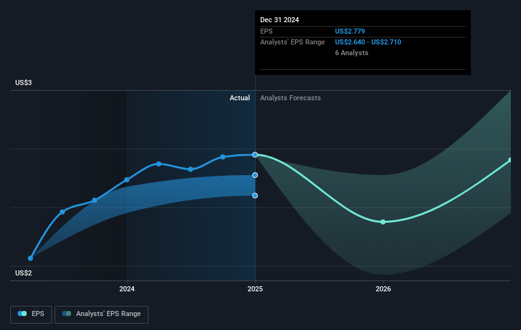Viewport: 521px width, 330px height.
Task: Click the 'Analysts Forecasts' label
Action: click(x=291, y=98)
